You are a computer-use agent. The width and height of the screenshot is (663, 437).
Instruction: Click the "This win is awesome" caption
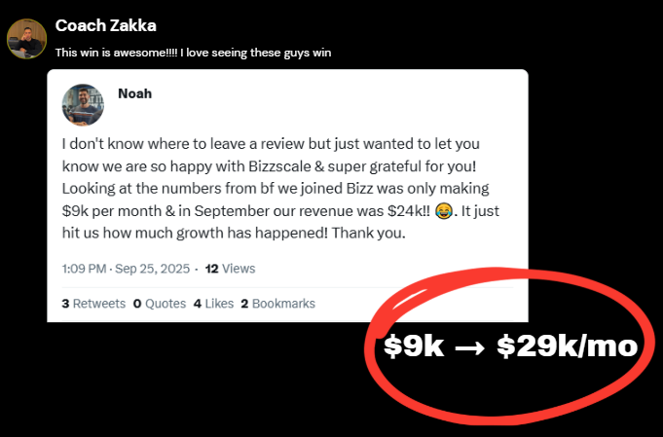[x=194, y=53]
